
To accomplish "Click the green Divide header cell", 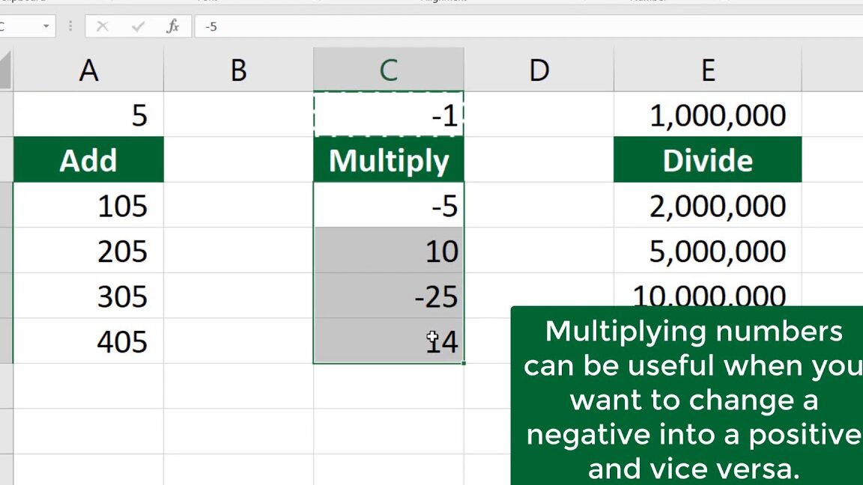I will 708,160.
